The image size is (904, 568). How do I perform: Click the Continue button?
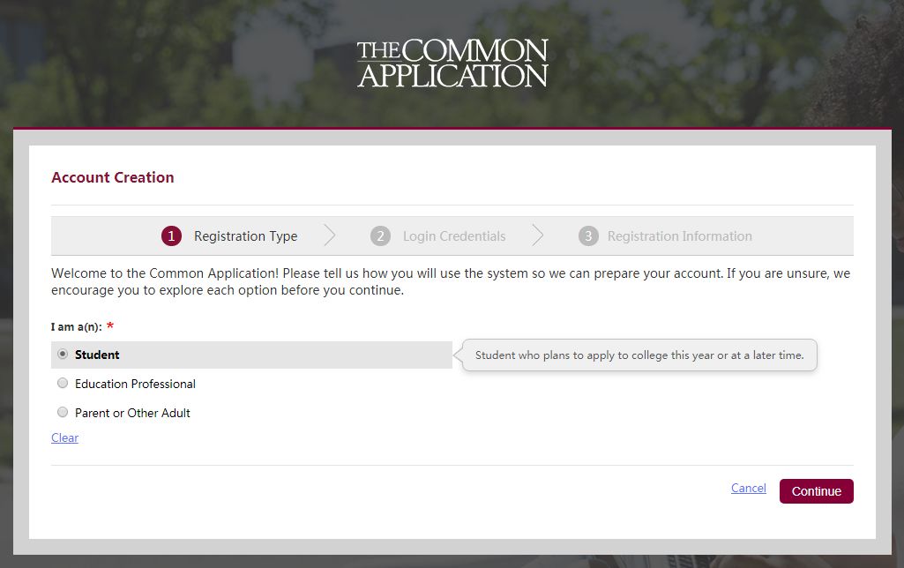(x=817, y=491)
